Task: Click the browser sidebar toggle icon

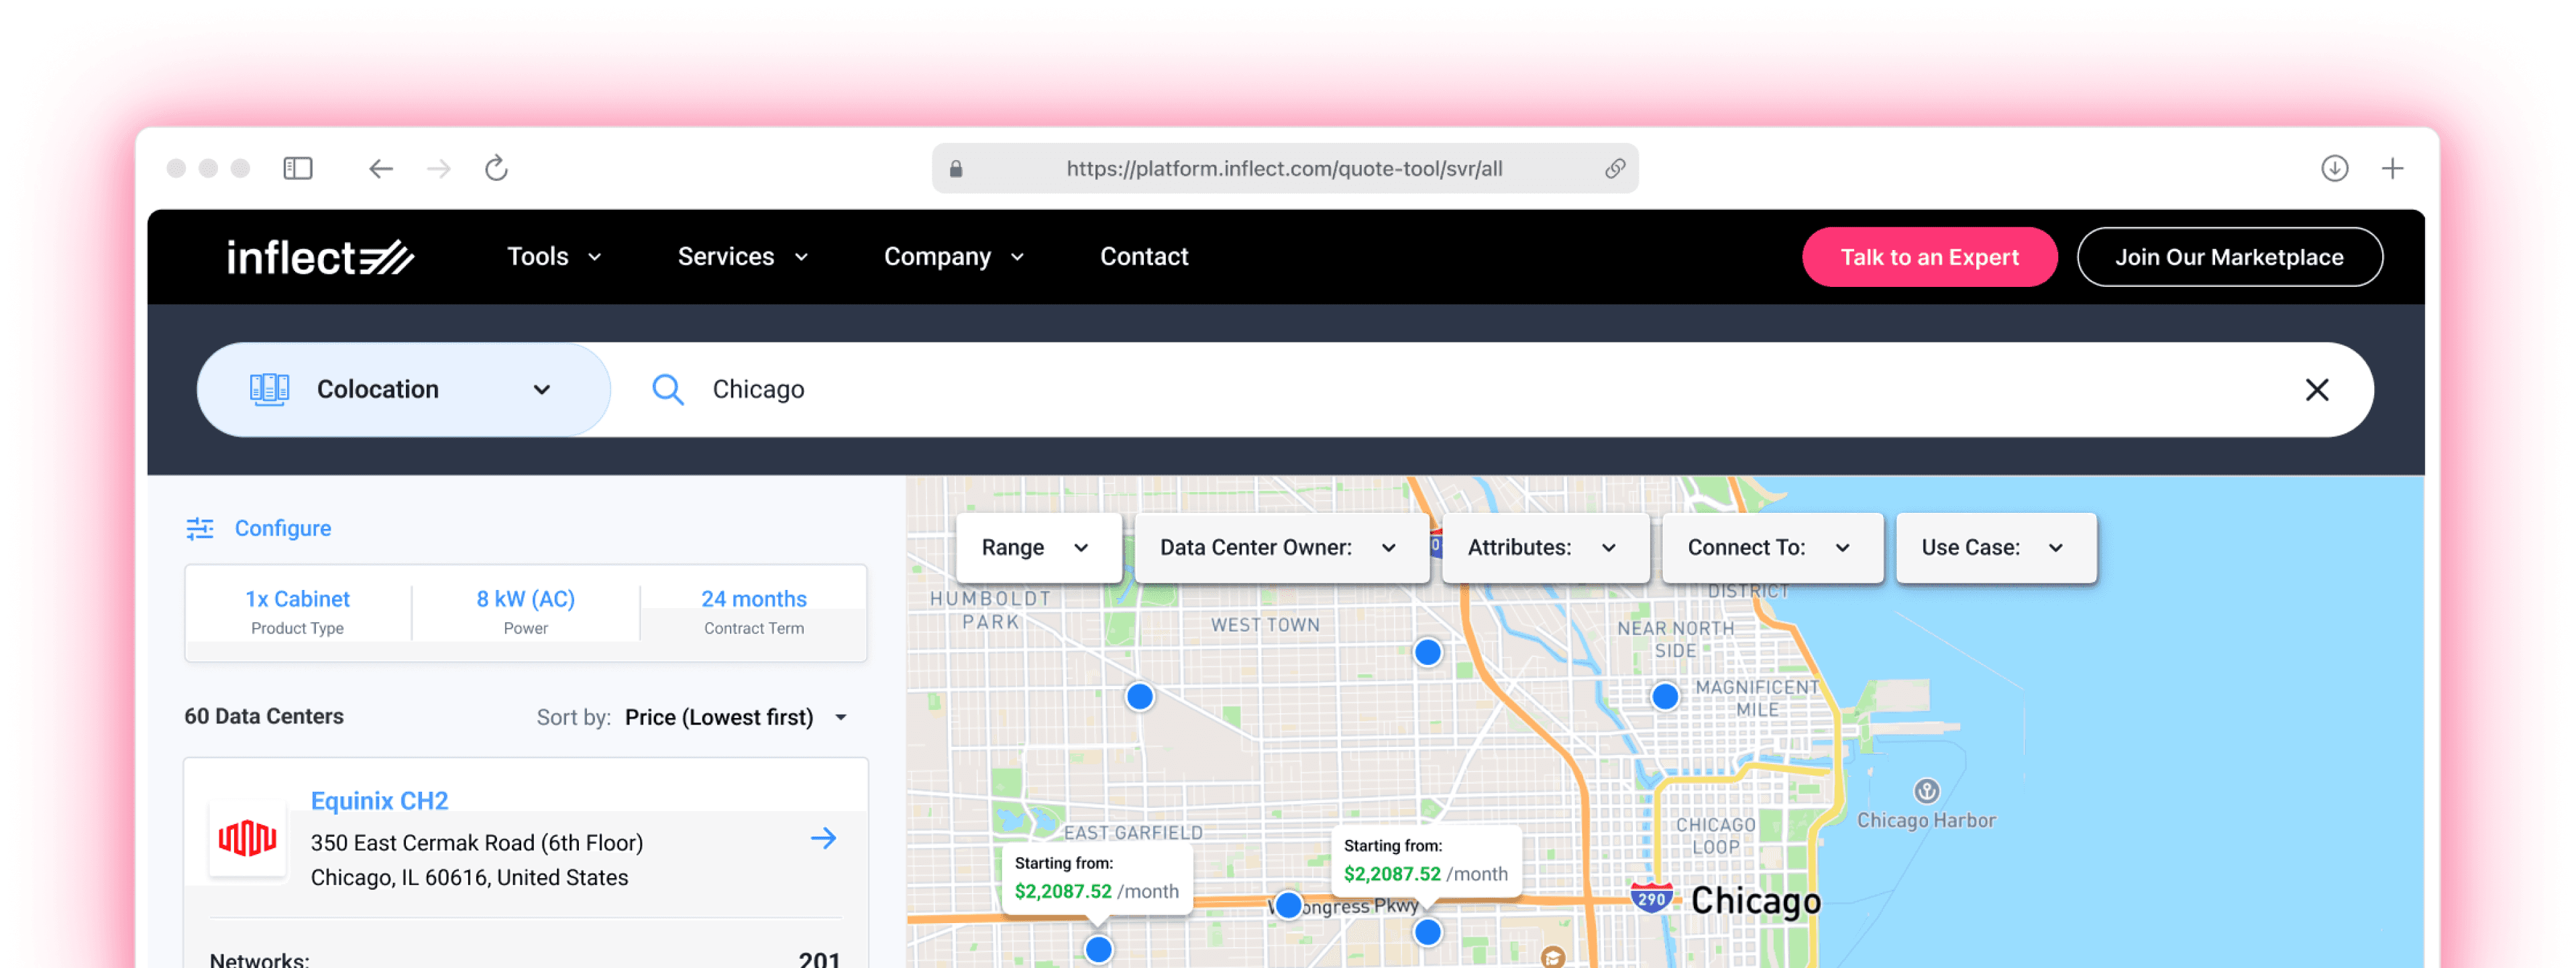Action: 298,168
